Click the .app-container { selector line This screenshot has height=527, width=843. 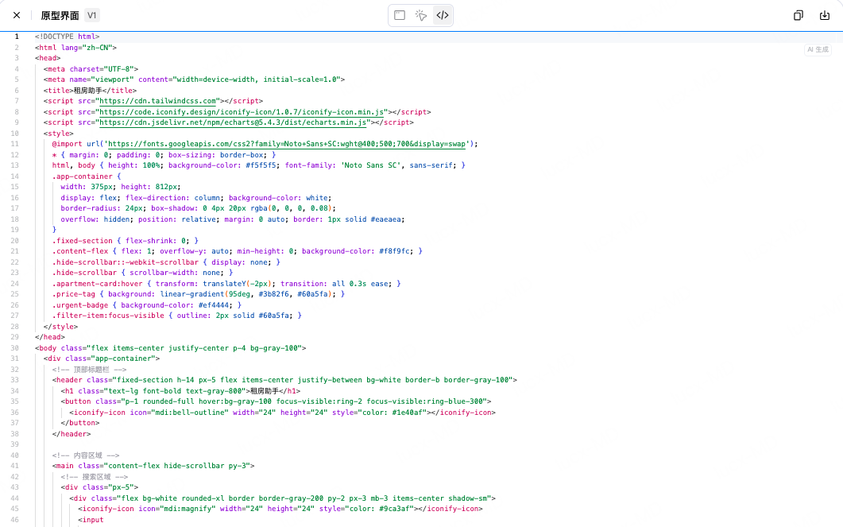click(87, 176)
